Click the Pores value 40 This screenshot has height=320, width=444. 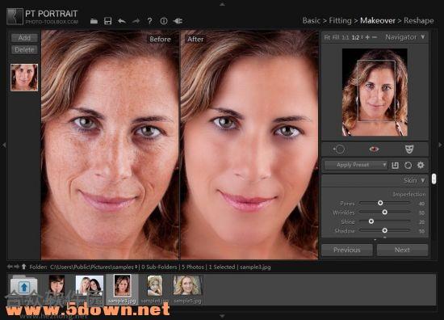coord(421,204)
